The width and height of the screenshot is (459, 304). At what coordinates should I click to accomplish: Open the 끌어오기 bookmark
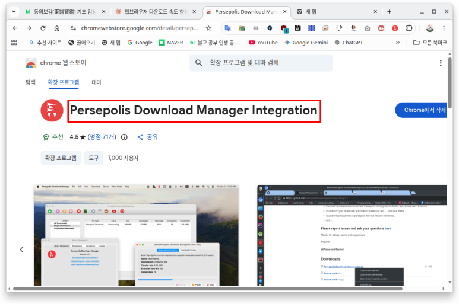(x=82, y=43)
